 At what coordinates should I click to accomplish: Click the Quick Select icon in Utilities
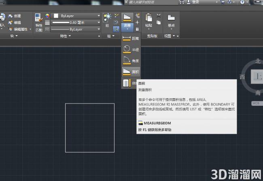138,16
